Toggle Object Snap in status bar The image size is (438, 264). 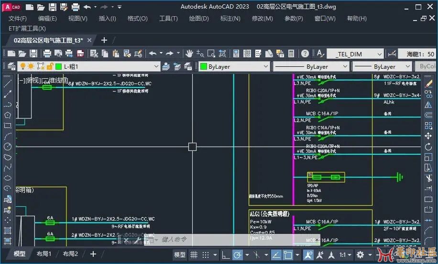pyautogui.click(x=288, y=254)
